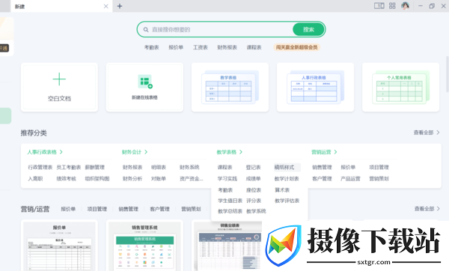Expand the 营销运营 category chevron
The image size is (449, 271).
335,152
